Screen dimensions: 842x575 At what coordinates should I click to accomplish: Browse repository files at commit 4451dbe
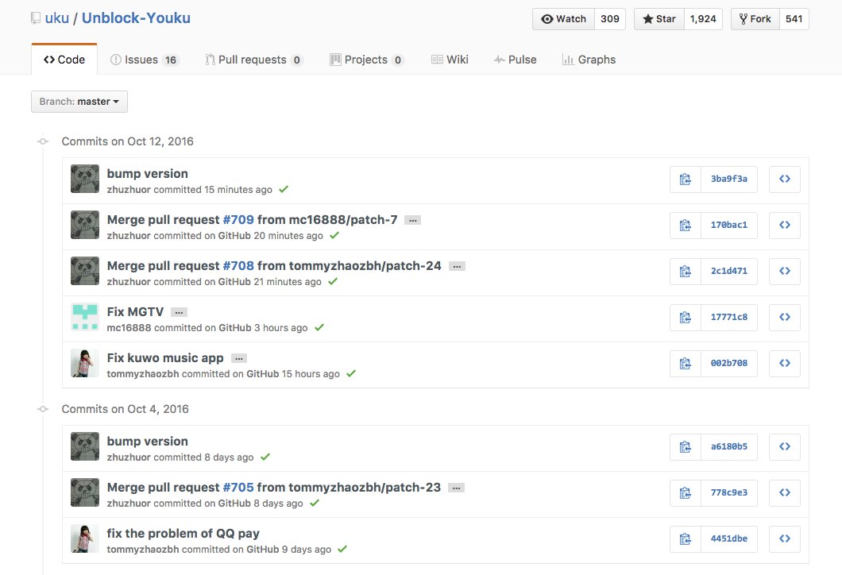(785, 539)
